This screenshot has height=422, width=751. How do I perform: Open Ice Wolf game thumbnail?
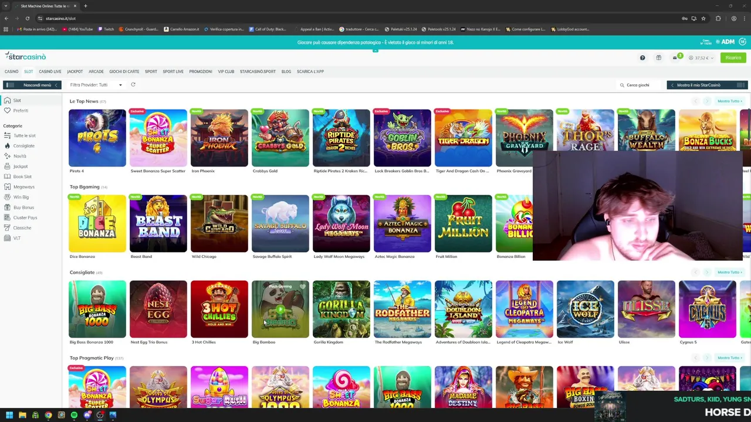[585, 309]
